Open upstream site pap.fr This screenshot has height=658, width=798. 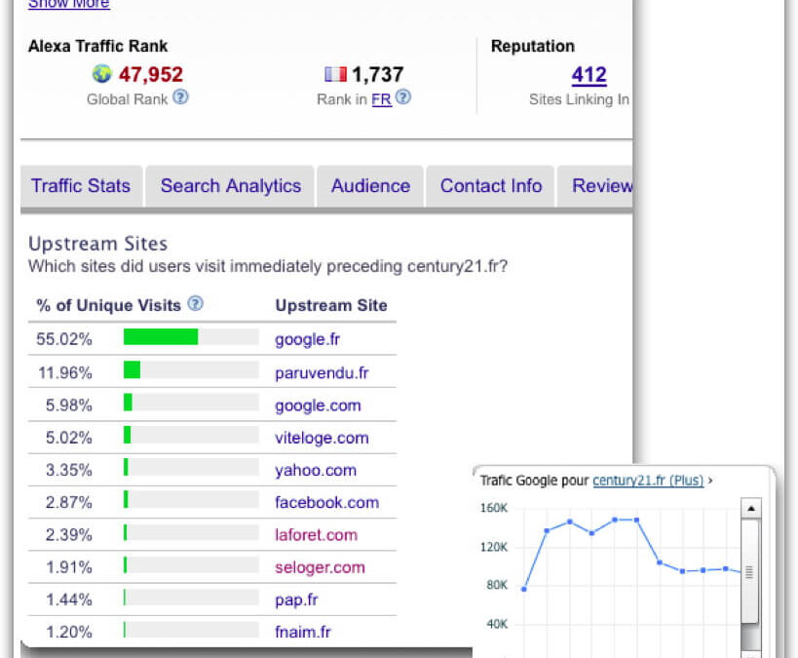click(296, 600)
